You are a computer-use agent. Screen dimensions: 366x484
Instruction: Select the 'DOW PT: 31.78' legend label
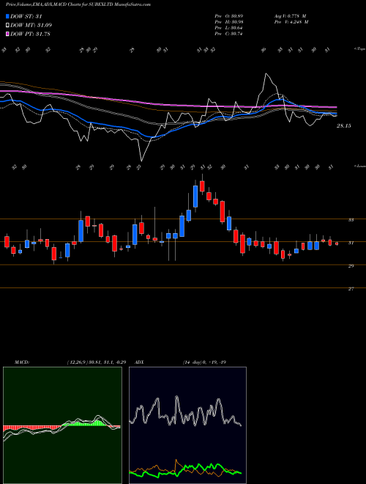pyautogui.click(x=31, y=34)
